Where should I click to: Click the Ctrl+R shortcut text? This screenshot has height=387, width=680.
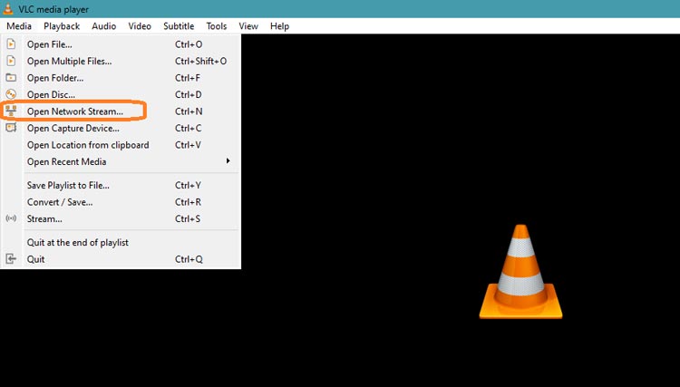click(x=189, y=202)
